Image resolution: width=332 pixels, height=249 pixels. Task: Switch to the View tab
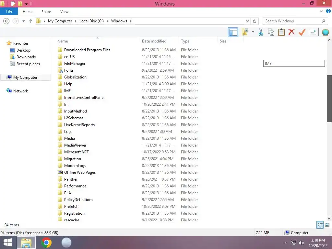point(64,12)
